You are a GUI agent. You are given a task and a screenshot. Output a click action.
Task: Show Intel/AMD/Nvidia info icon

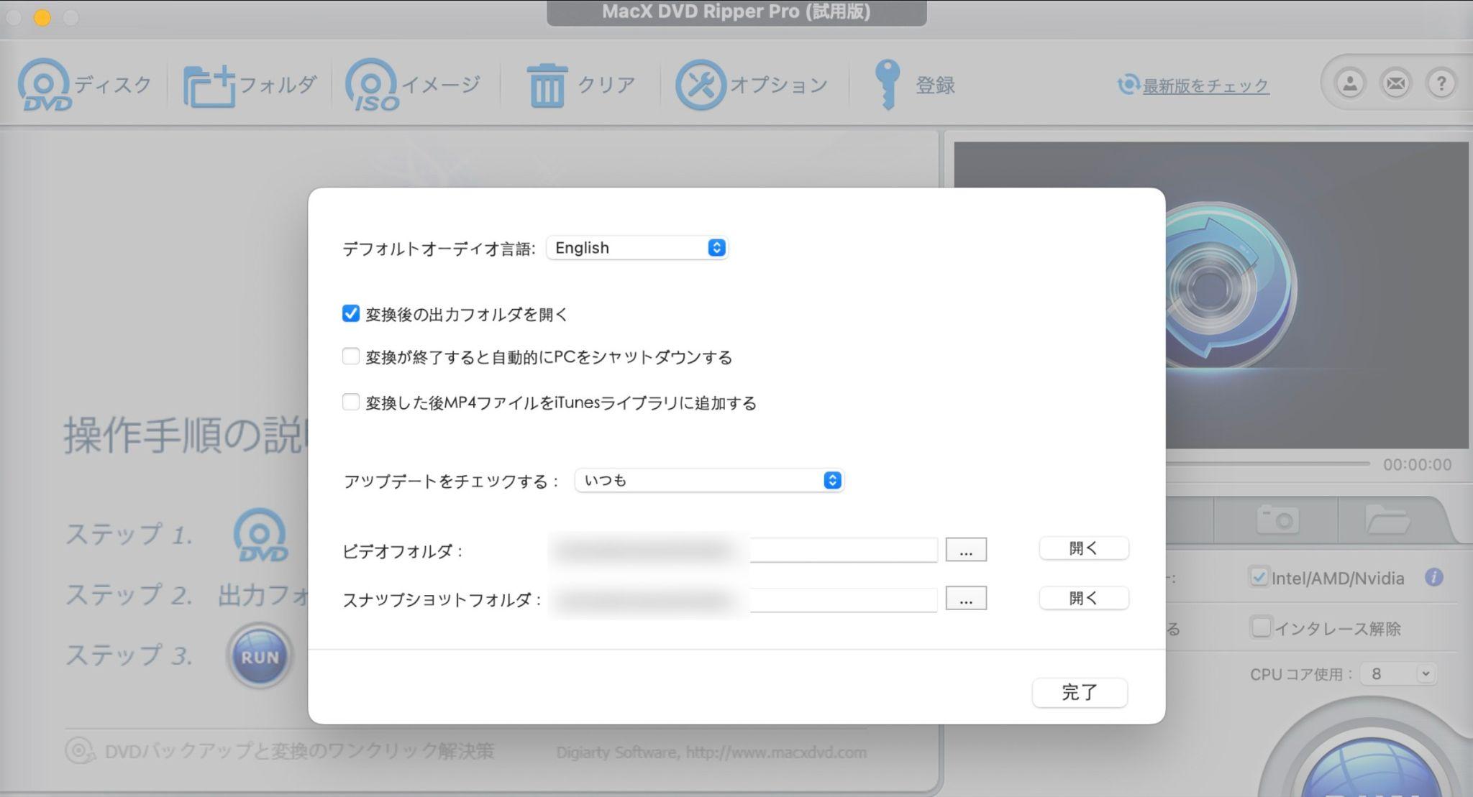[1433, 577]
